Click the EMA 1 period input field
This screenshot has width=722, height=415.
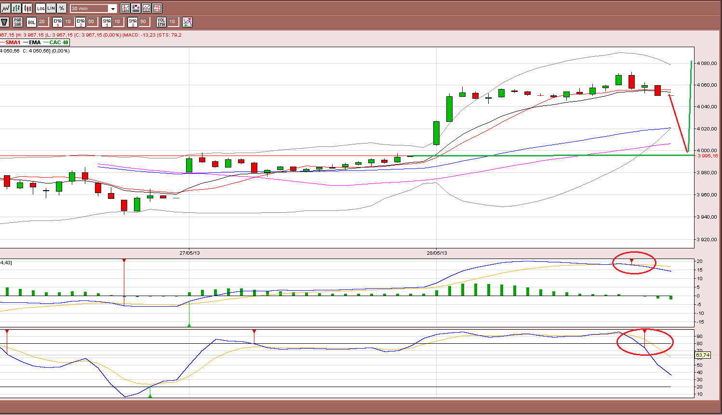69,22
